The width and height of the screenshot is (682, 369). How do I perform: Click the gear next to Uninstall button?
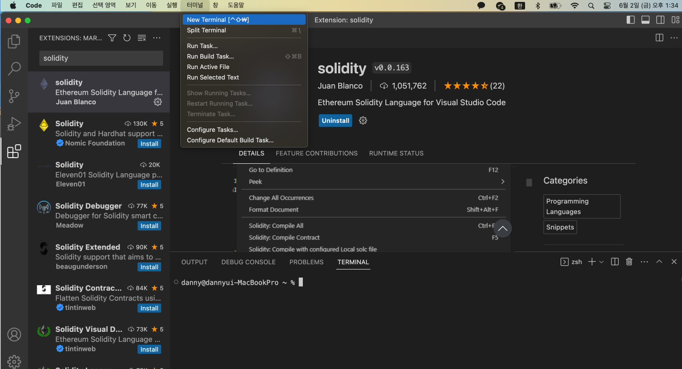pyautogui.click(x=363, y=120)
